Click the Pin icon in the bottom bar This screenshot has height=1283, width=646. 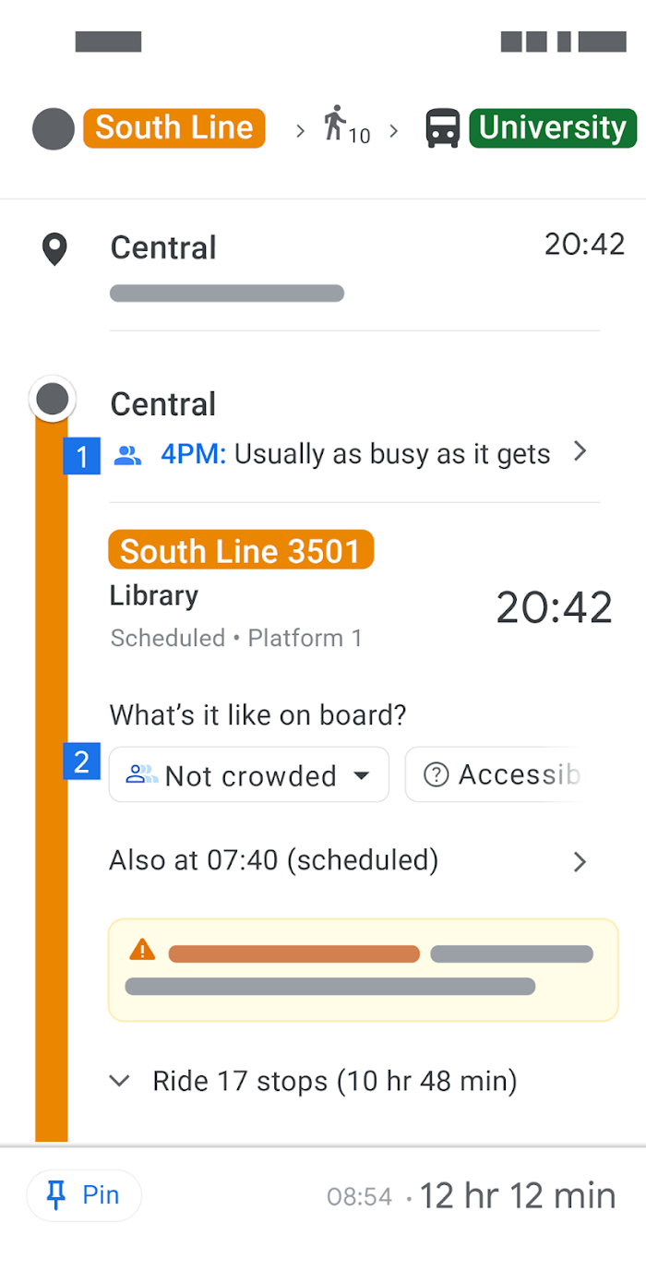coord(57,1194)
